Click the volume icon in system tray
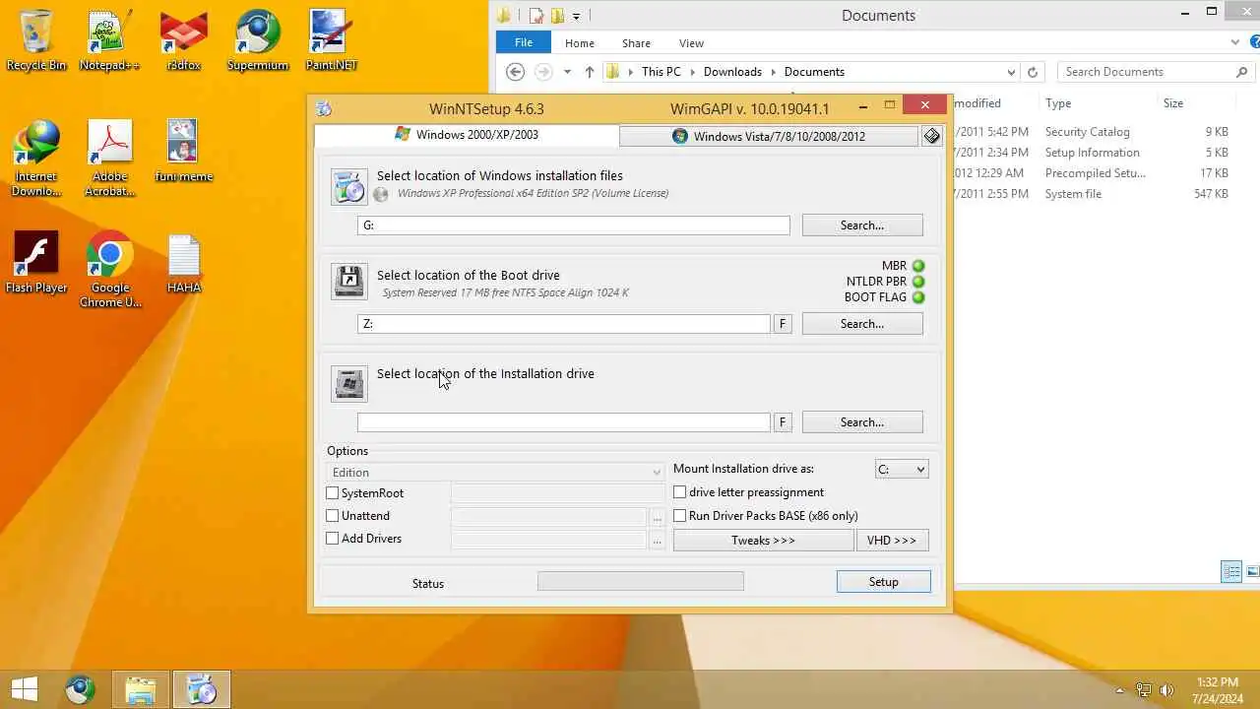The width and height of the screenshot is (1260, 709). pos(1166,690)
